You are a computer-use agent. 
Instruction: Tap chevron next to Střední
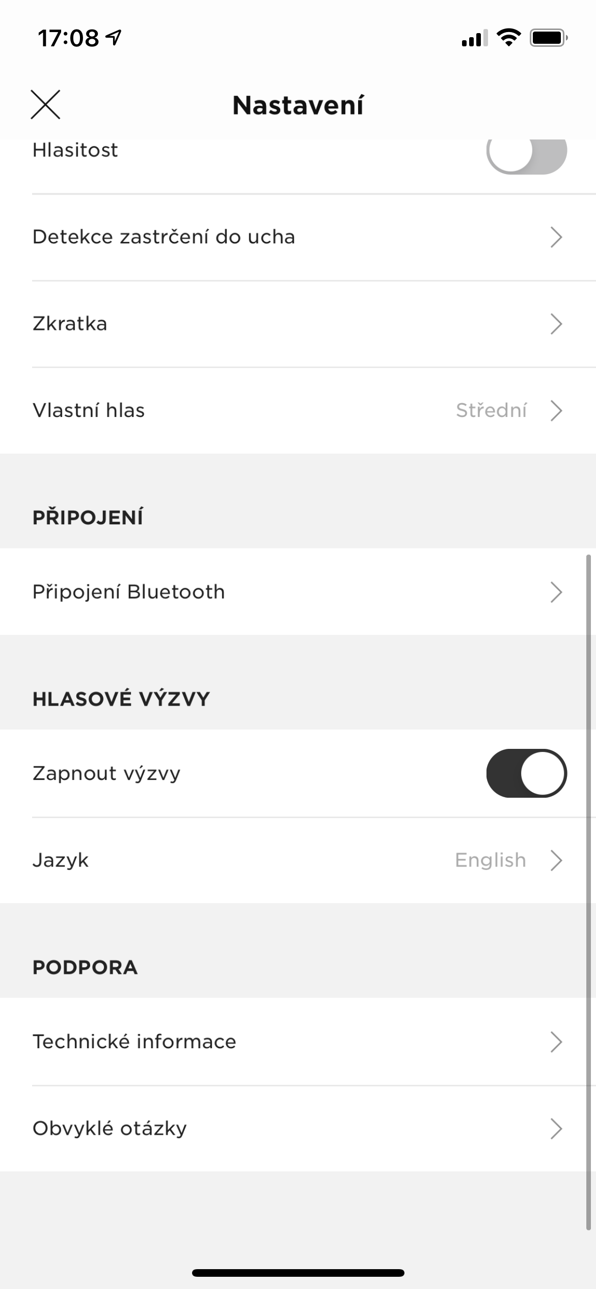coord(556,410)
